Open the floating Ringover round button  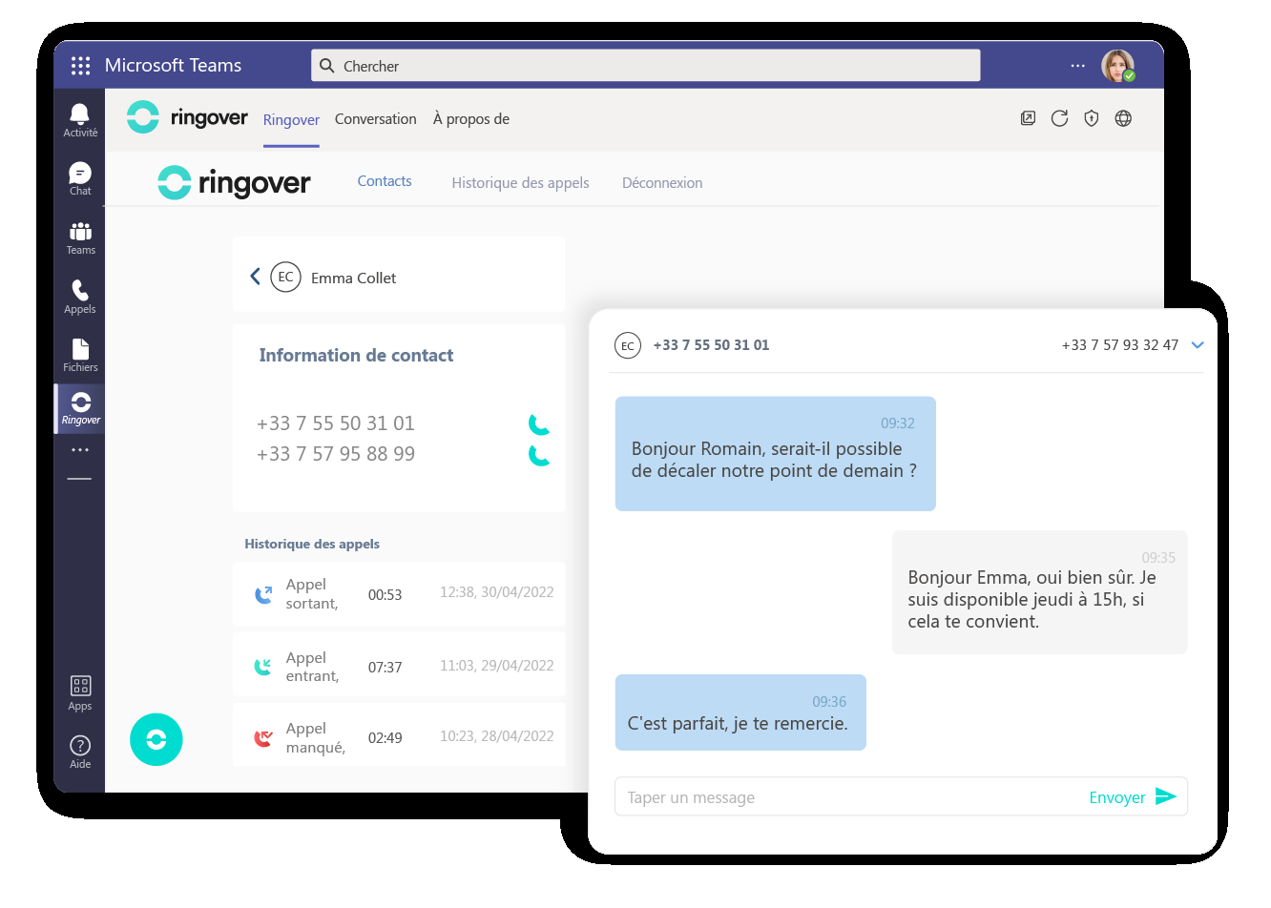156,739
